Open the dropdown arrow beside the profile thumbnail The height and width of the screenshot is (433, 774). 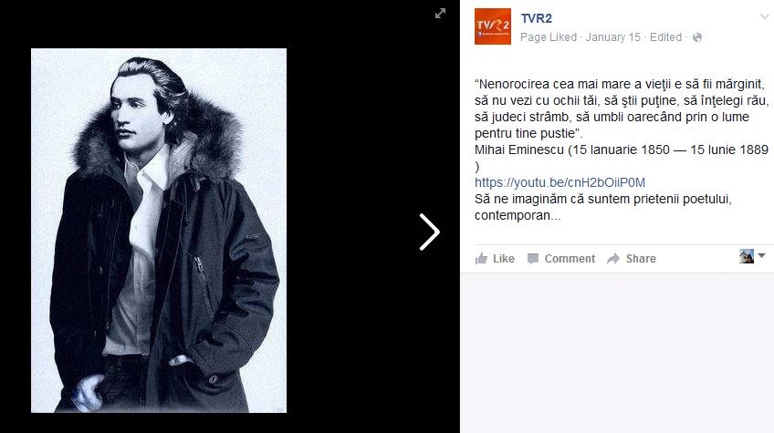tap(761, 256)
